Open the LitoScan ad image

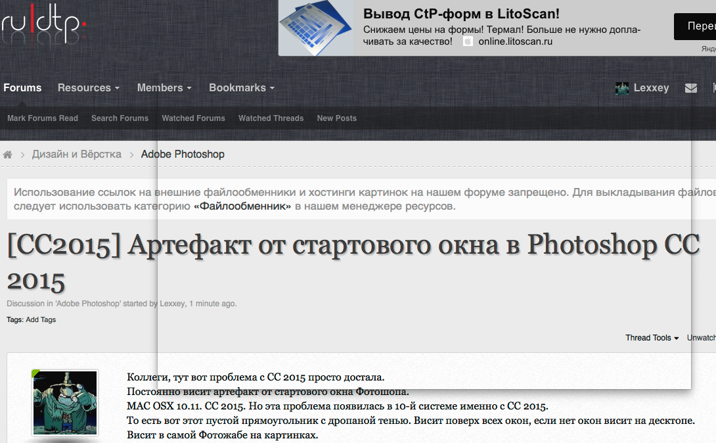(316, 28)
